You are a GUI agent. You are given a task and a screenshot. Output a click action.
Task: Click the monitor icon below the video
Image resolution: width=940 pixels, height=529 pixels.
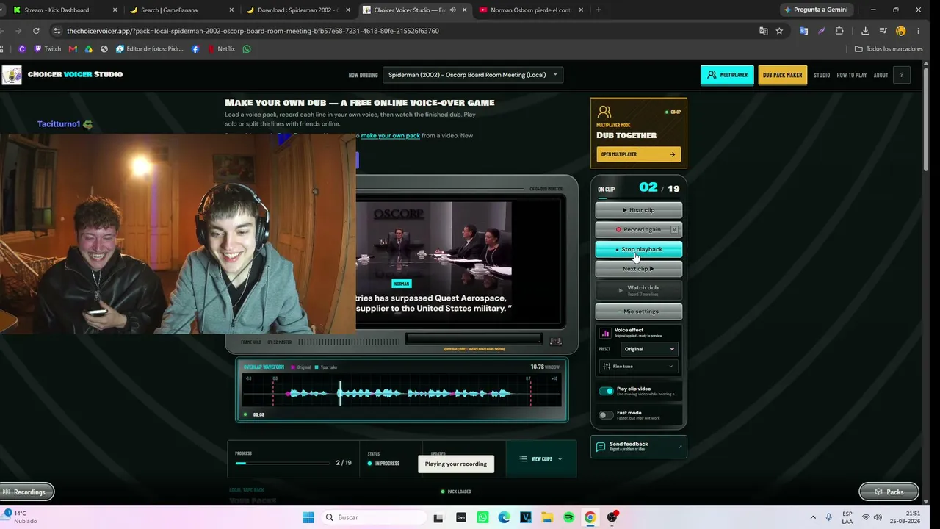(556, 341)
